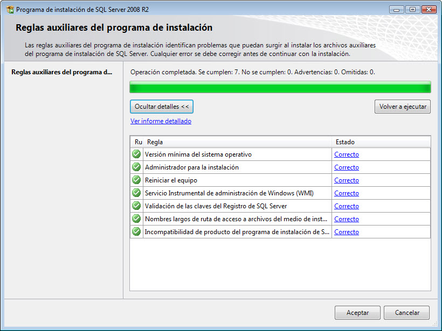442x331 pixels.
Task: Click the green check icon next to Reiniciar el equipo
Action: pos(136,180)
